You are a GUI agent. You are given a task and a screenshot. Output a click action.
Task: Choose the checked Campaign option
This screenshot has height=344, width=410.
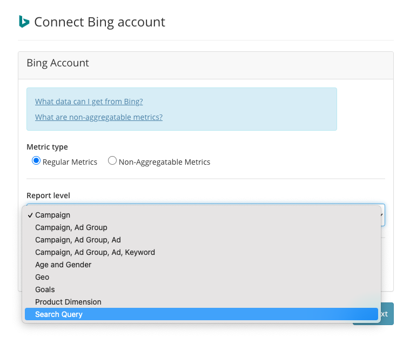tap(52, 215)
